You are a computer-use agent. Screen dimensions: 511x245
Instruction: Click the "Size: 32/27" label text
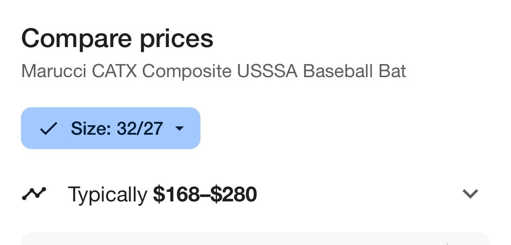117,128
